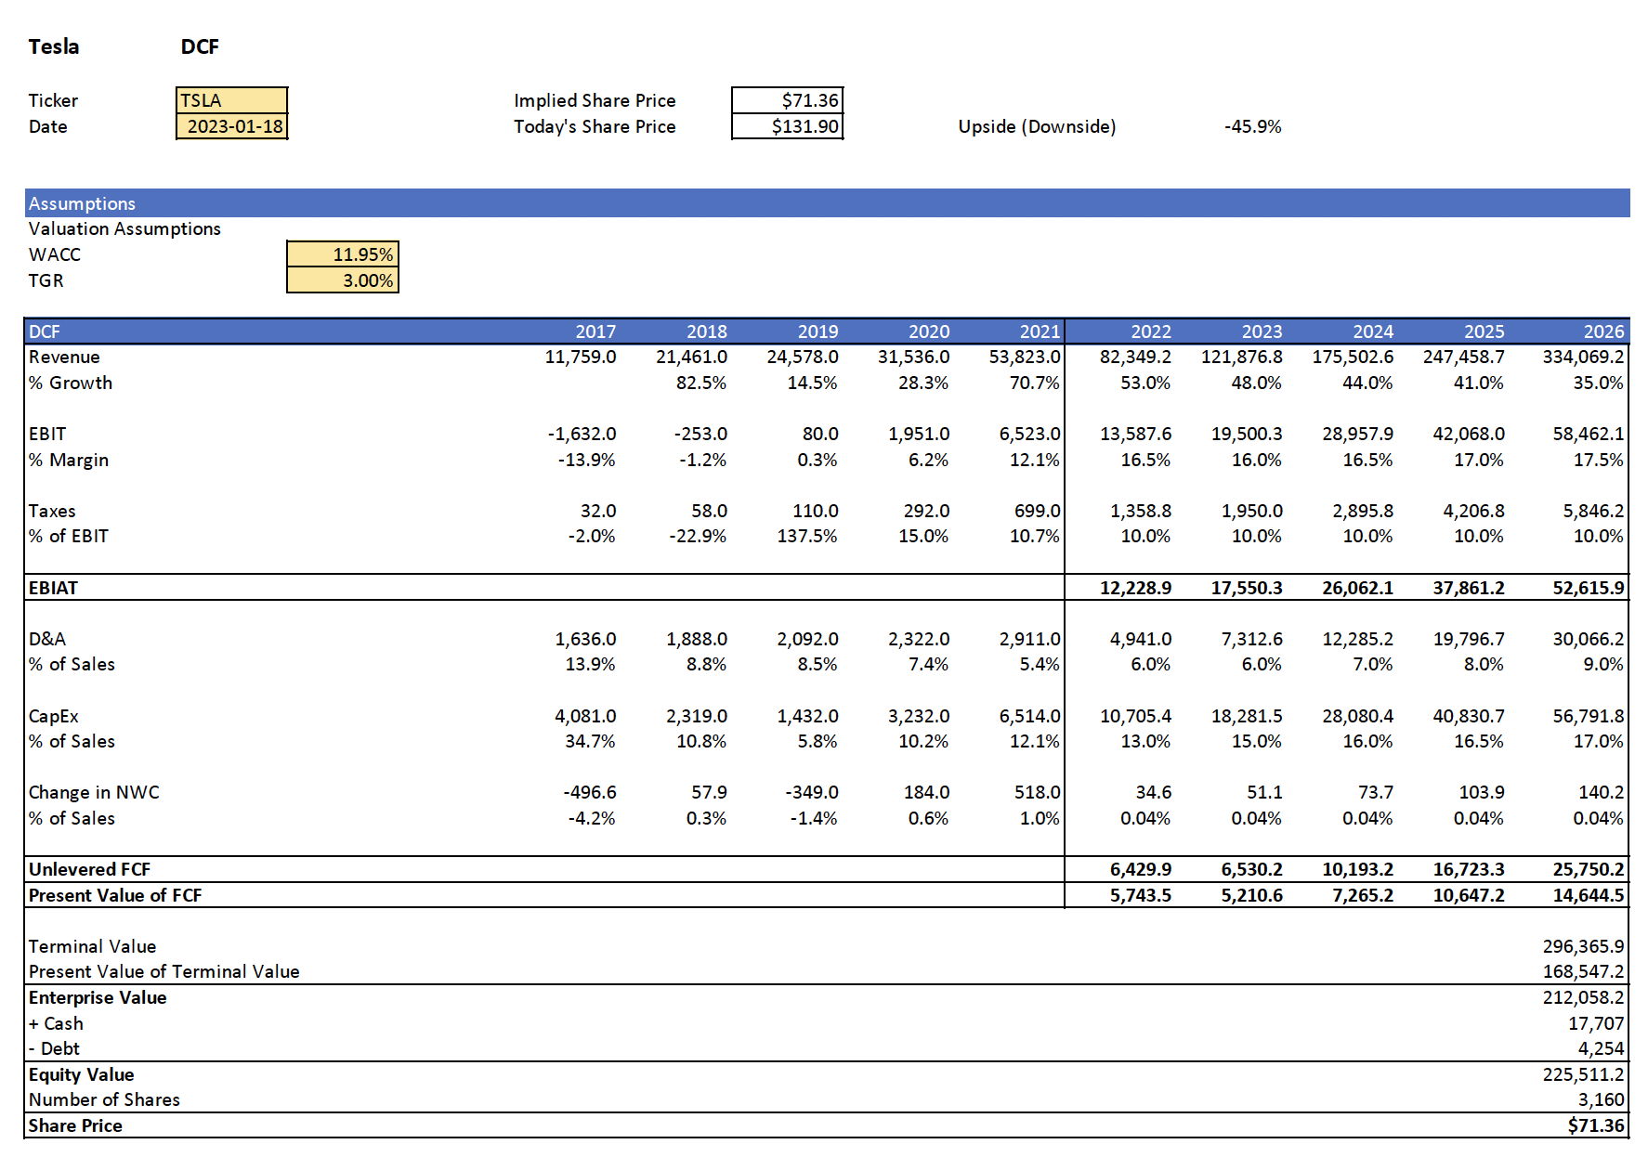Image resolution: width=1648 pixels, height=1157 pixels.
Task: Select the 2023 Unlevered FCF 6,530.2
Action: pos(1251,869)
